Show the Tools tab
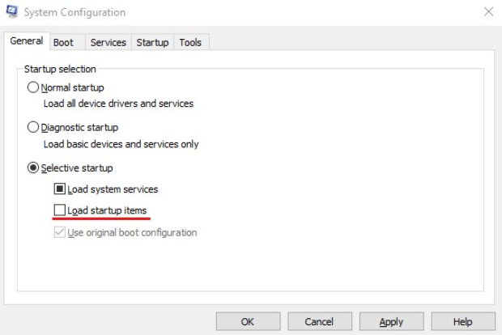The image size is (502, 335). coord(190,43)
